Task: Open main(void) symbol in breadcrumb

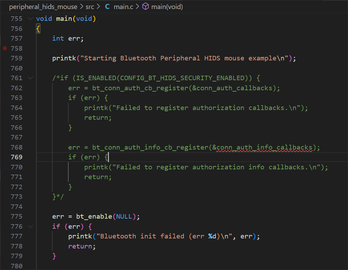Action: pyautogui.click(x=167, y=7)
